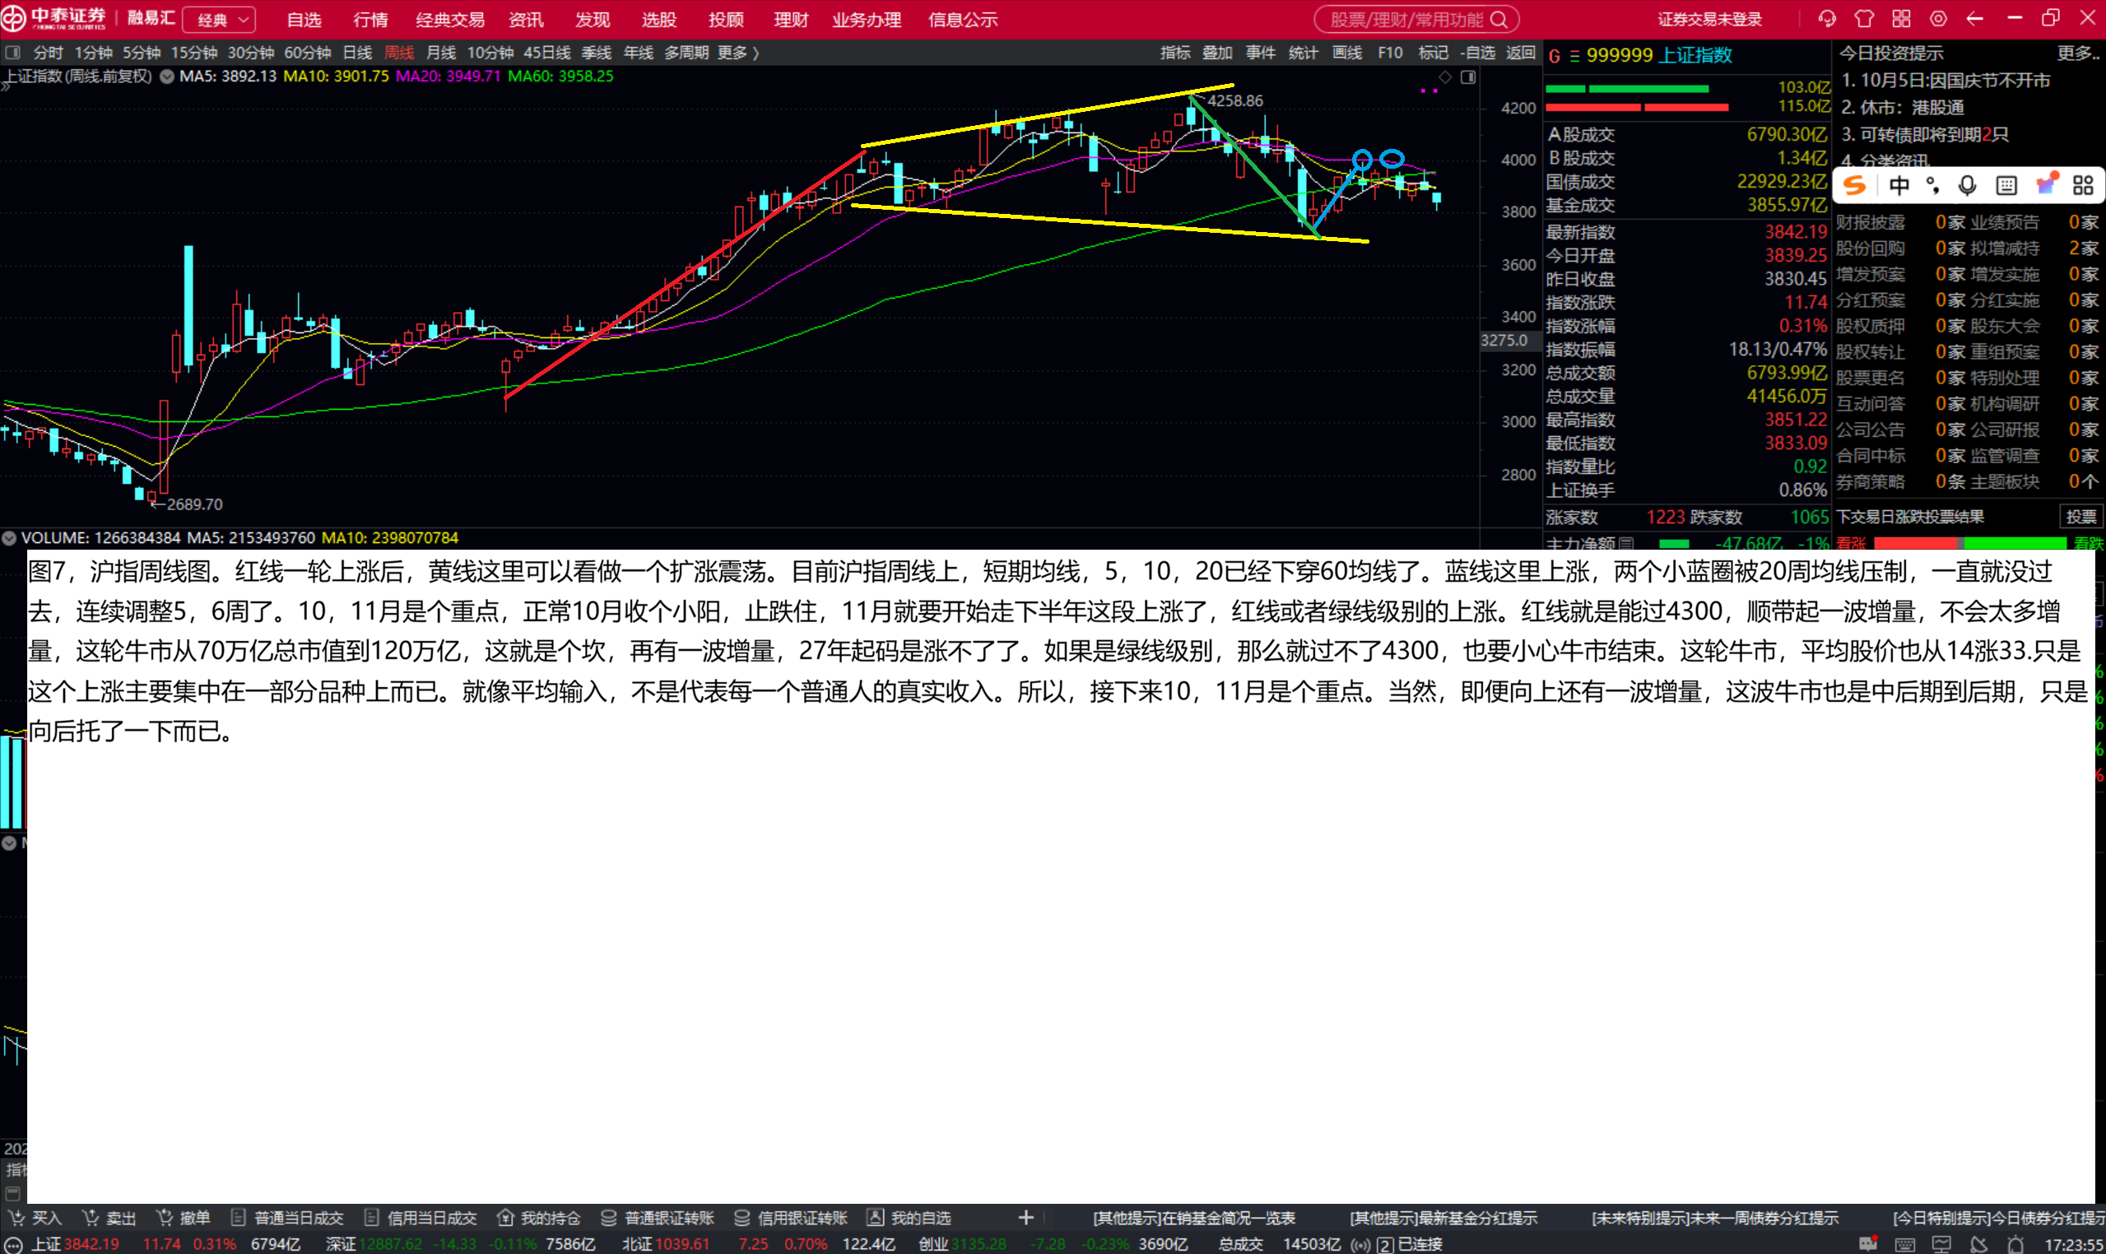
Task: Expand 更多.. in 今日投资提示
Action: coord(2078,53)
